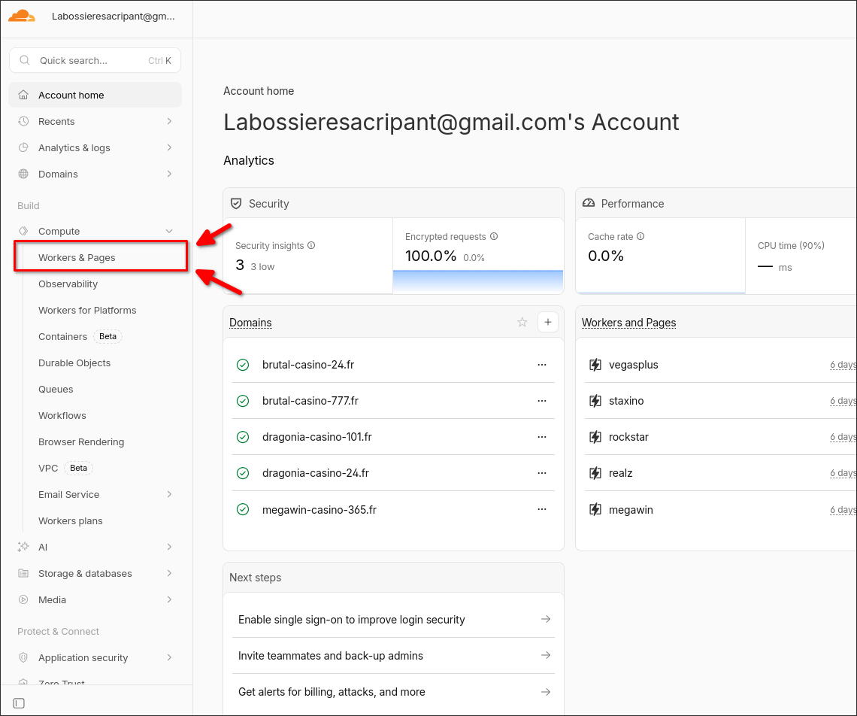
Task: Open three-dot menu for megawin-casino-365.fr
Action: click(542, 510)
